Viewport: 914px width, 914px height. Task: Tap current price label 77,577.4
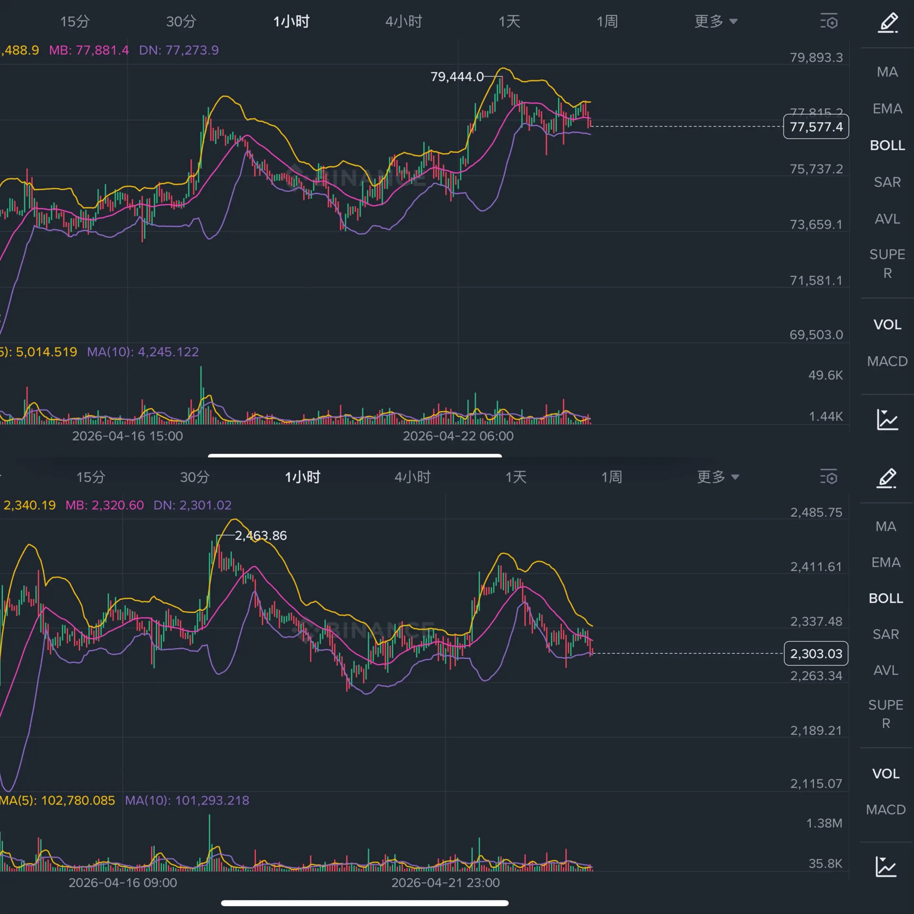click(x=816, y=127)
